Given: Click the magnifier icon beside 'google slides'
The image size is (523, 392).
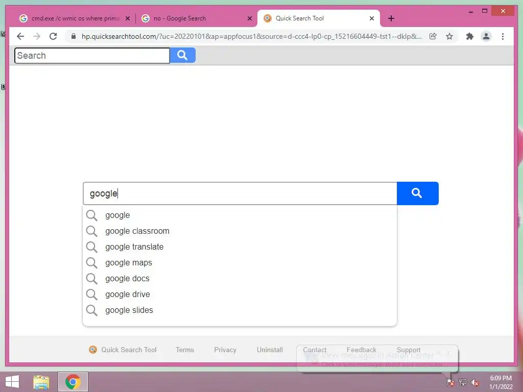Looking at the screenshot, I should click(x=92, y=310).
